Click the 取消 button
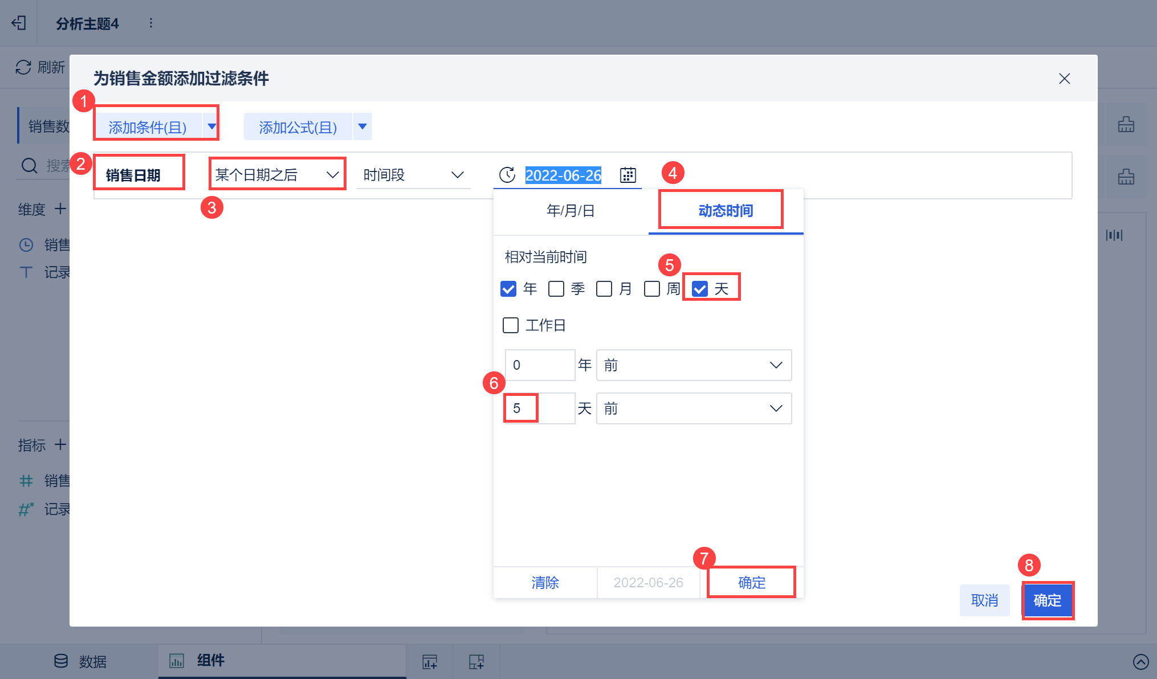The height and width of the screenshot is (679, 1157). (x=984, y=600)
